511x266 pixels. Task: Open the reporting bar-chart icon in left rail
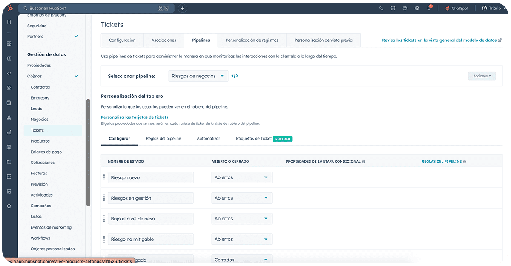click(9, 132)
